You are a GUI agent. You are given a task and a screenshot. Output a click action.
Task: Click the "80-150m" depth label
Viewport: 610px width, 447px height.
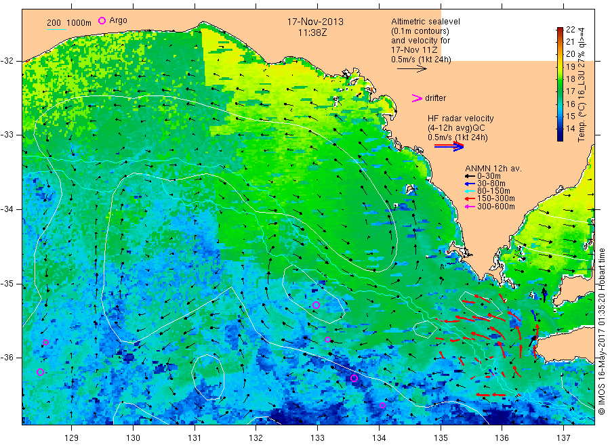(493, 191)
